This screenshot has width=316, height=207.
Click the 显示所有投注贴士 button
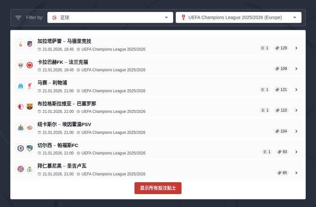click(x=158, y=188)
